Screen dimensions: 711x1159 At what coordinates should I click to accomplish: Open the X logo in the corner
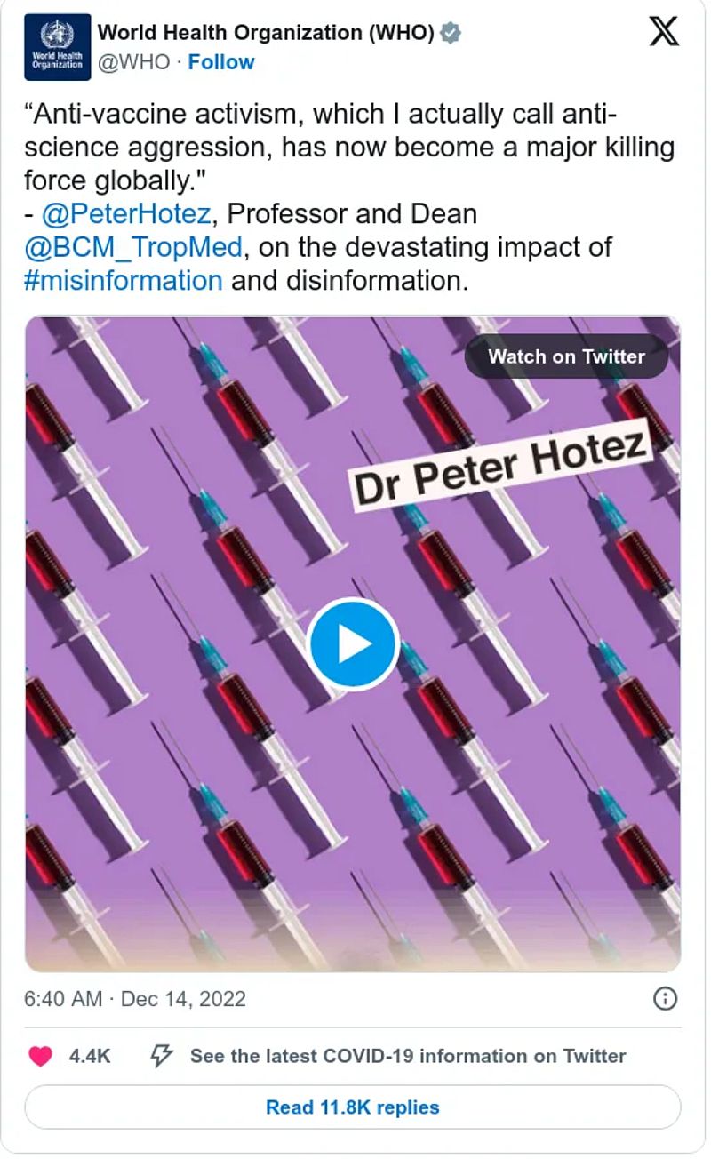pyautogui.click(x=663, y=32)
